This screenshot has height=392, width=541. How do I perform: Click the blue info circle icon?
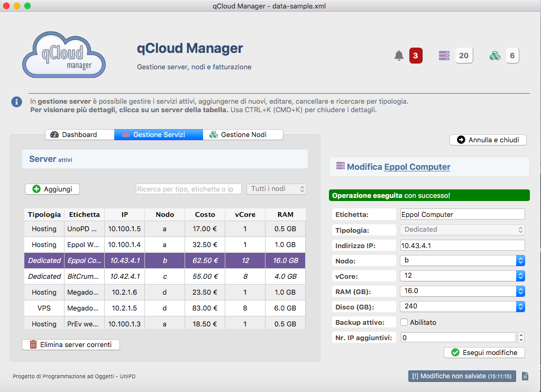pos(17,102)
